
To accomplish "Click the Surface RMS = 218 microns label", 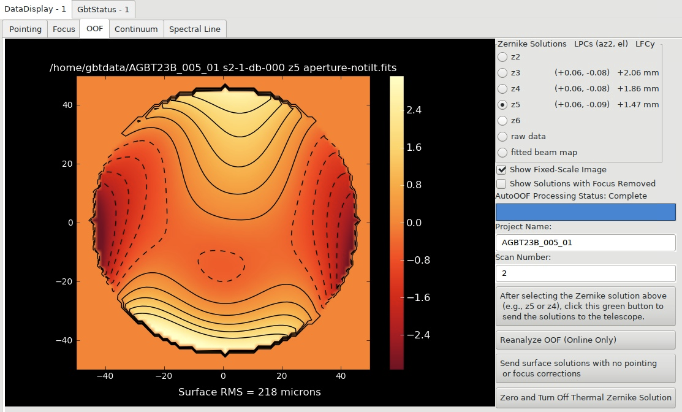I will pos(249,392).
